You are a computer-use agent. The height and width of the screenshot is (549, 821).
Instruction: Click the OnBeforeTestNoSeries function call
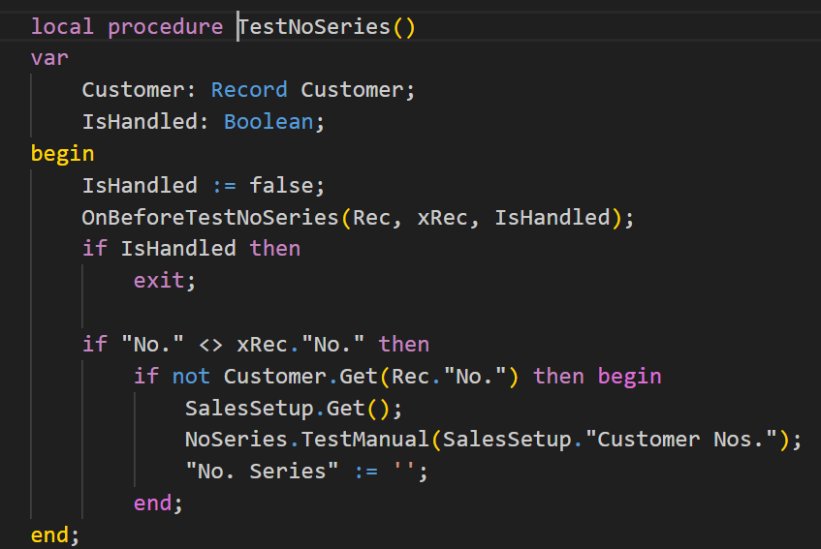click(x=210, y=217)
